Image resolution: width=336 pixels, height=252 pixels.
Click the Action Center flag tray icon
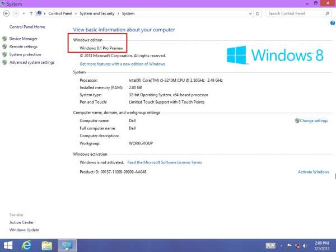pos(290,246)
